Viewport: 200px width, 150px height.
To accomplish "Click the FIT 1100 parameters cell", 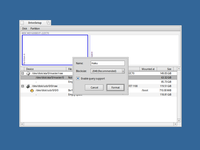I will pos(133,86).
